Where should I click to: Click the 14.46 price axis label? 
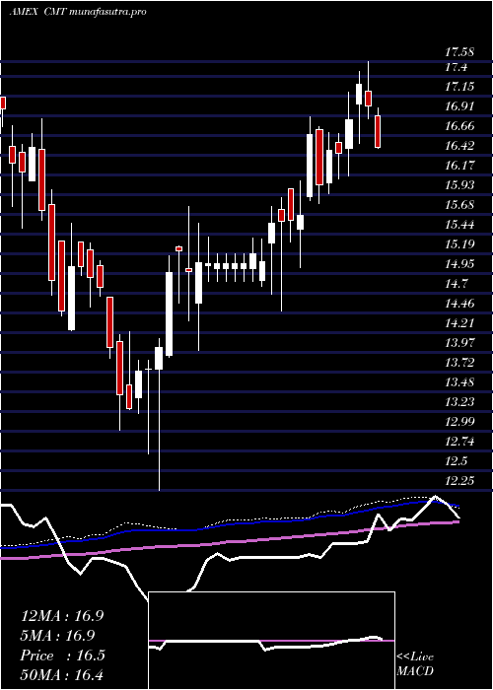tap(459, 304)
